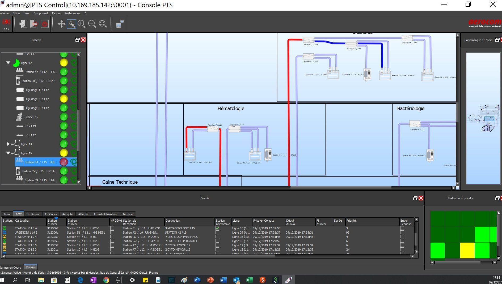Undock the Panoramique et Zoom panel

[x=497, y=40]
